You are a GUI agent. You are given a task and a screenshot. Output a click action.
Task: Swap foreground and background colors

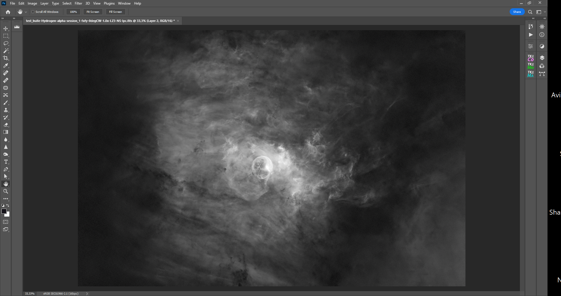tap(8, 205)
